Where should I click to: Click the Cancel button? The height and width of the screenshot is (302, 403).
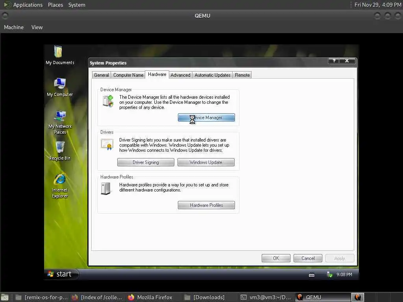pyautogui.click(x=308, y=258)
